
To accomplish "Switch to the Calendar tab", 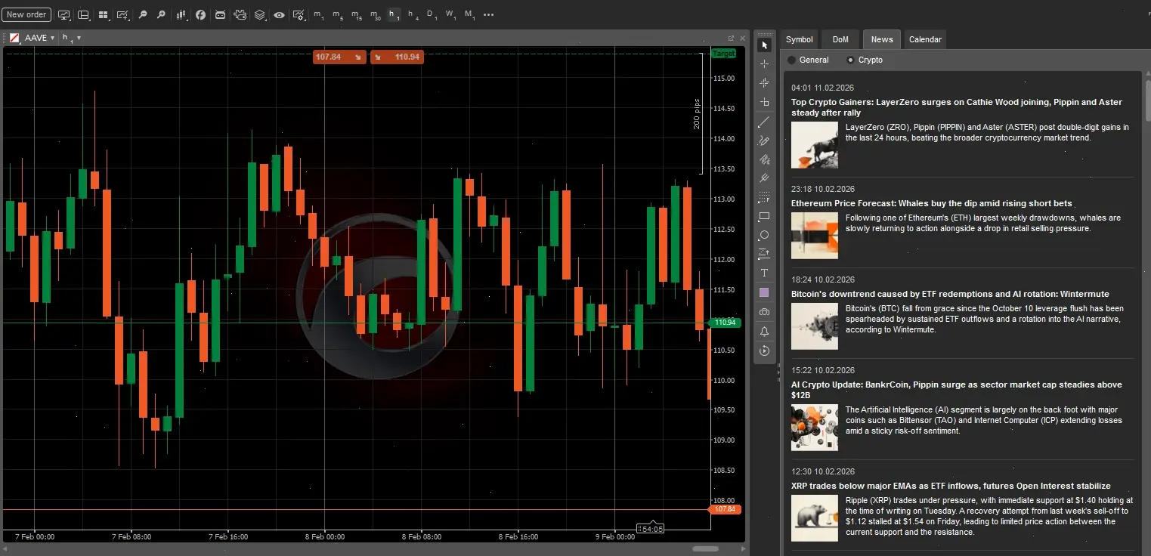I will pyautogui.click(x=925, y=39).
